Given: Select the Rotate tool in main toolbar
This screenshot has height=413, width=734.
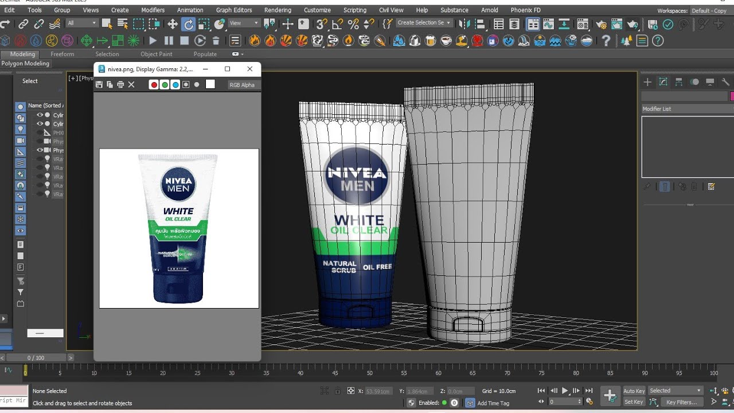Looking at the screenshot, I should click(188, 24).
